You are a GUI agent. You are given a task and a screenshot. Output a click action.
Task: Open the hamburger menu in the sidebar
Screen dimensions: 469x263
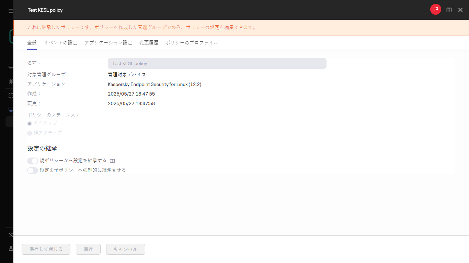(11, 11)
